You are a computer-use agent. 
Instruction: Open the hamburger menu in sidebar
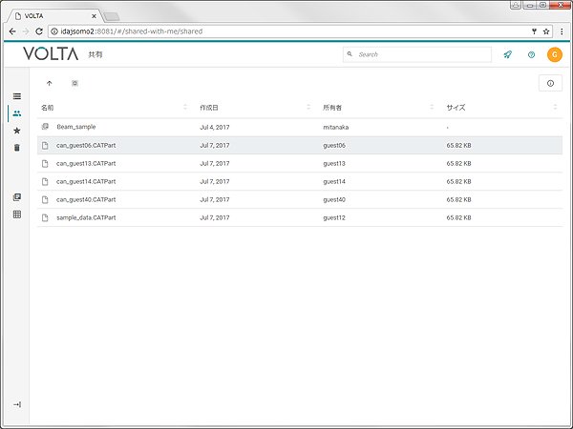[17, 96]
